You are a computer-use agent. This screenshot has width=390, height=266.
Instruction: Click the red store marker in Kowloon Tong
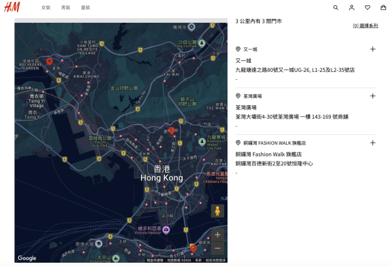(172, 130)
